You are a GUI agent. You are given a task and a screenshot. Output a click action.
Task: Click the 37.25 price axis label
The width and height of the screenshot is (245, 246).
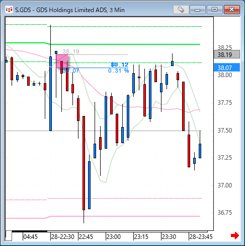[x=225, y=158]
